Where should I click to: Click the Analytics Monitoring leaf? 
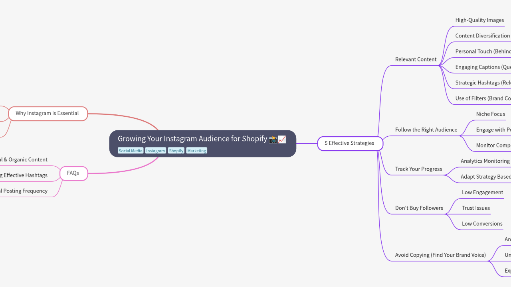pyautogui.click(x=485, y=161)
